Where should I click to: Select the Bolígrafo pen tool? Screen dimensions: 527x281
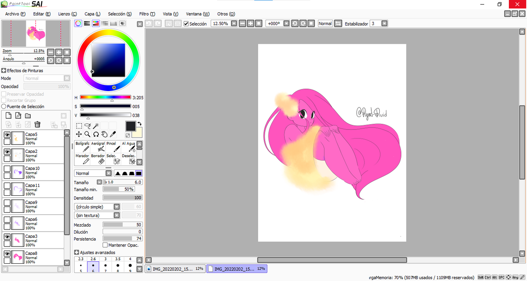pos(82,147)
